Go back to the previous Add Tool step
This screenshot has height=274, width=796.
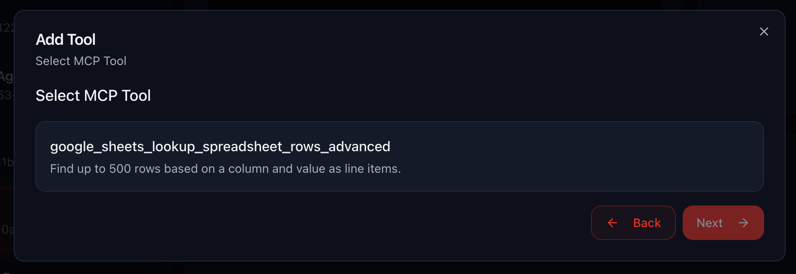pos(633,223)
